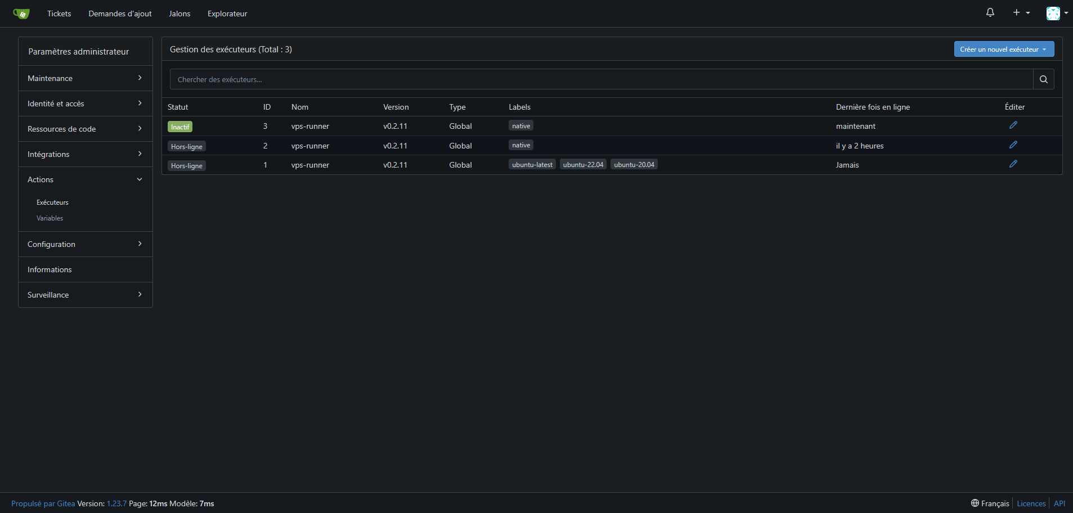The width and height of the screenshot is (1073, 513).
Task: Select Variables under Actions
Action: coord(50,218)
